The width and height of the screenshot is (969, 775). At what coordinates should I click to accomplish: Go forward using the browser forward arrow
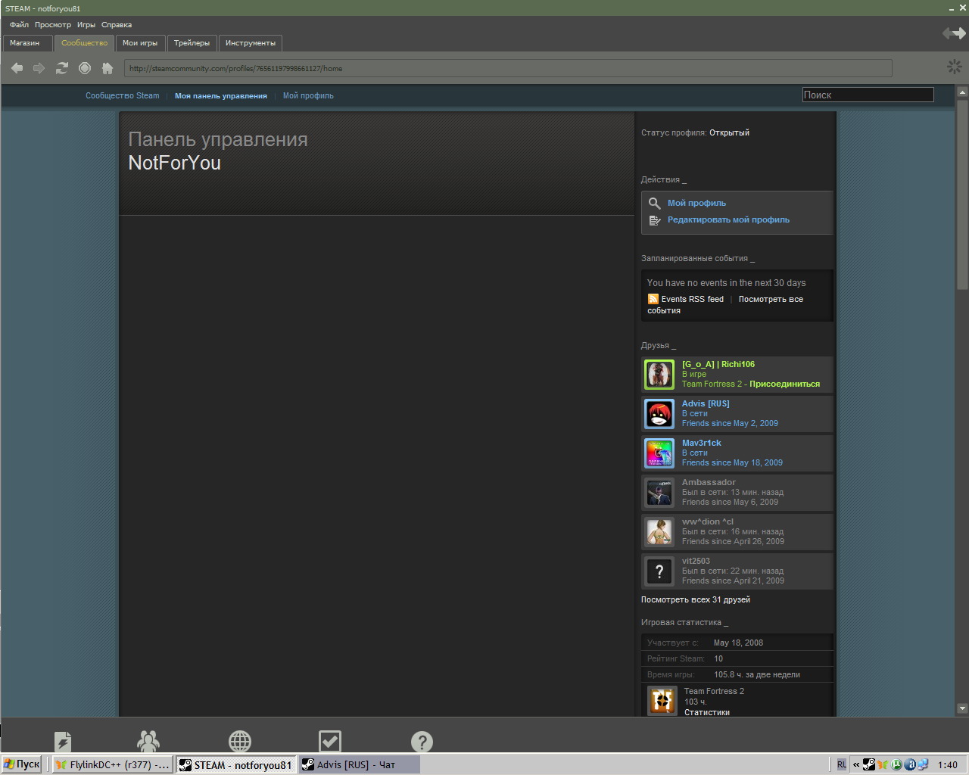[x=39, y=68]
